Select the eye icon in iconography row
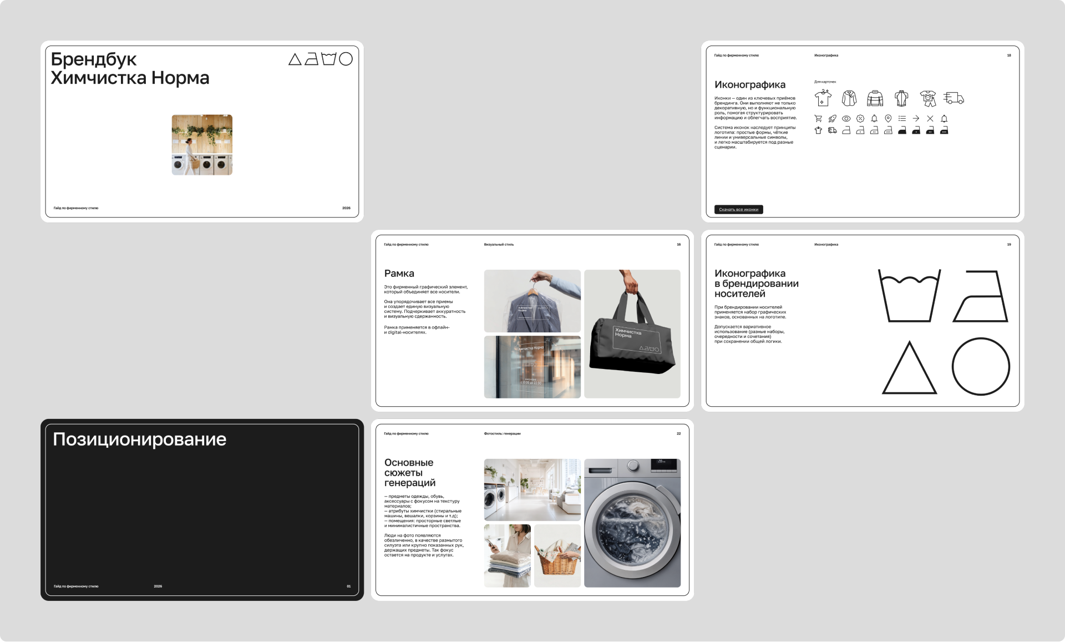The height and width of the screenshot is (642, 1065). 846,119
